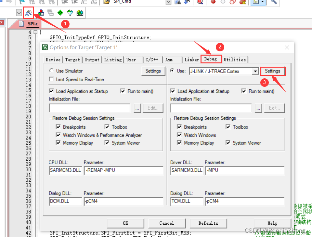This screenshot has width=312, height=237.
Task: Switch to the Listing tab
Action: [113, 60]
